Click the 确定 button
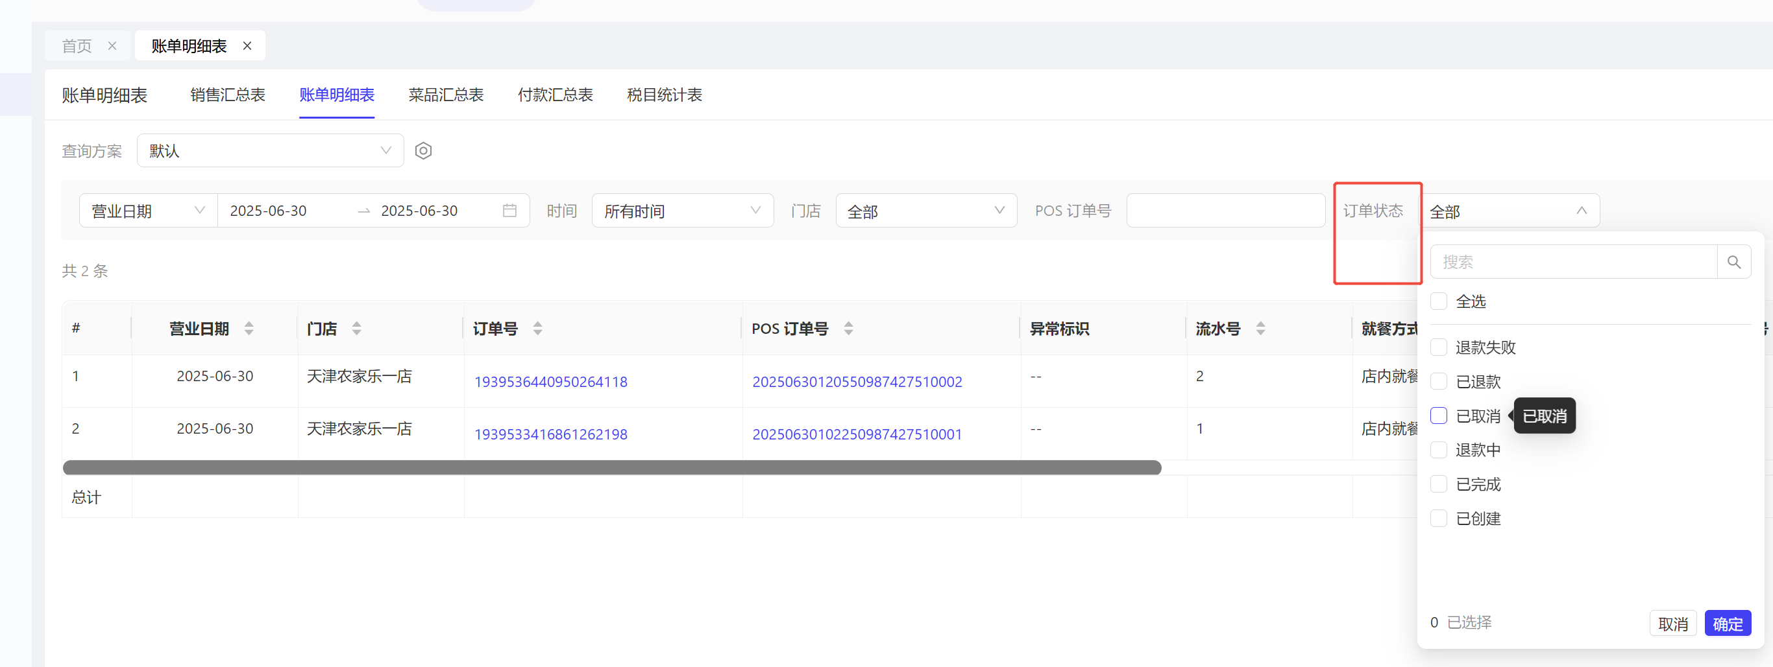Screen dimensions: 1773x667 (1727, 623)
